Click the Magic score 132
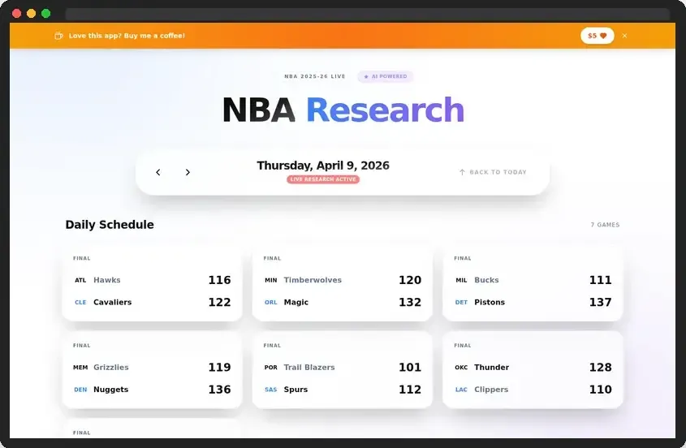Image resolution: width=686 pixels, height=448 pixels. coord(410,302)
